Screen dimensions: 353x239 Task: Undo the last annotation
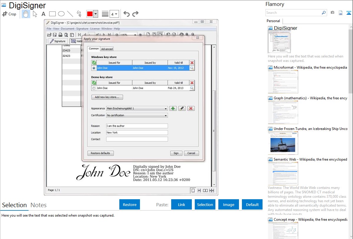click(x=126, y=14)
